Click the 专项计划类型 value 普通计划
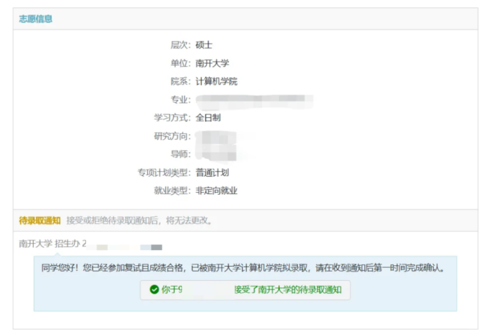 point(212,173)
